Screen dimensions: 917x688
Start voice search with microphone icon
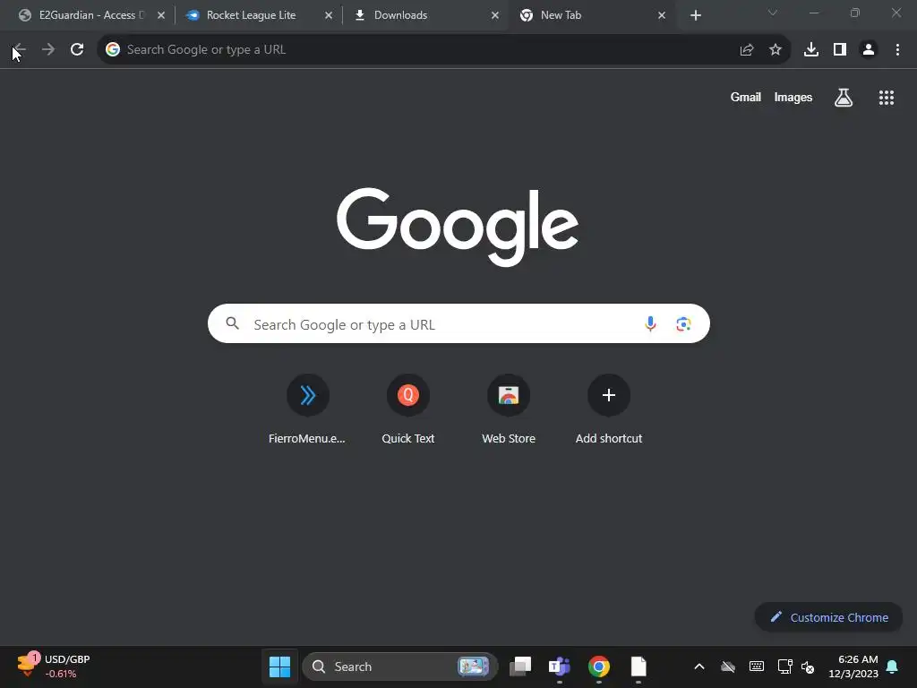point(650,323)
